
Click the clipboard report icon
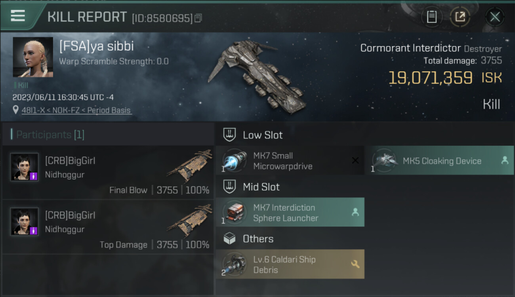point(432,17)
